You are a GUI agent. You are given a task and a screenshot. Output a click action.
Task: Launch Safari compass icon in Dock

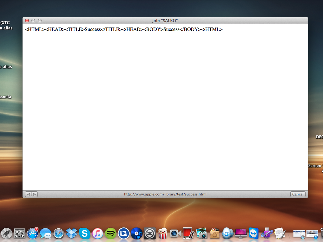58,233
